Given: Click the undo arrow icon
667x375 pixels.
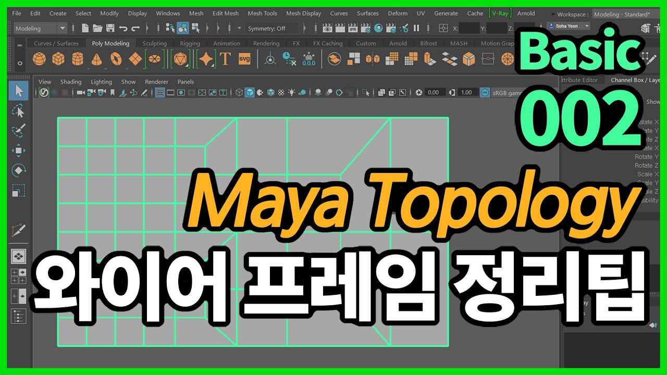Looking at the screenshot, I should click(x=123, y=28).
